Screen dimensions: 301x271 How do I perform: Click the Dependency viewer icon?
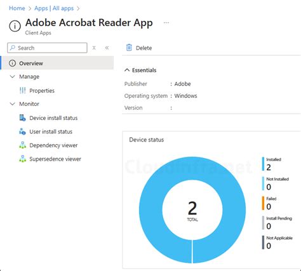(22, 145)
